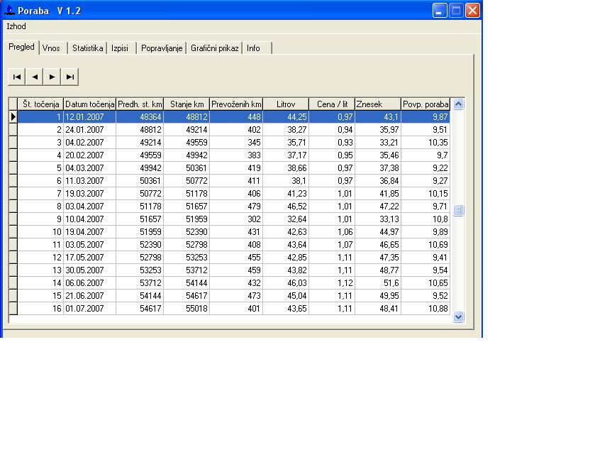
Task: Go to previous record arrow button
Action: (35, 77)
